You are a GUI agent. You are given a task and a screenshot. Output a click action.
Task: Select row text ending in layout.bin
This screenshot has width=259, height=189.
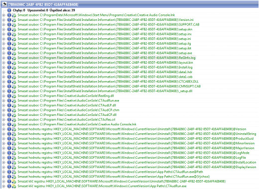coord(105,63)
